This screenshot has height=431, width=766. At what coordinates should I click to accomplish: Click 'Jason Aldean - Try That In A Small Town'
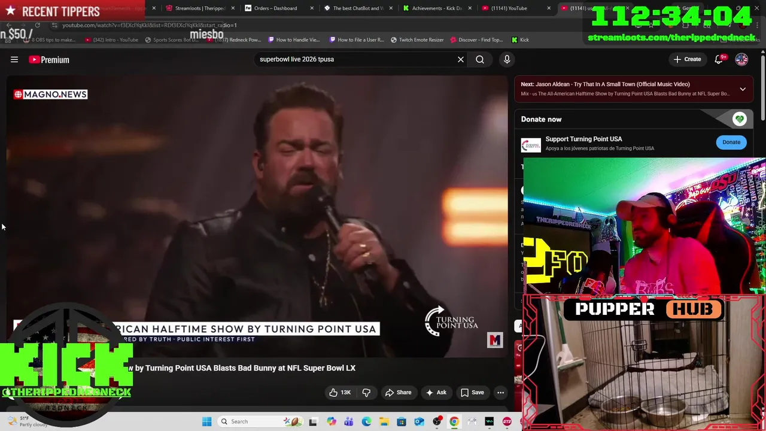[613, 84]
